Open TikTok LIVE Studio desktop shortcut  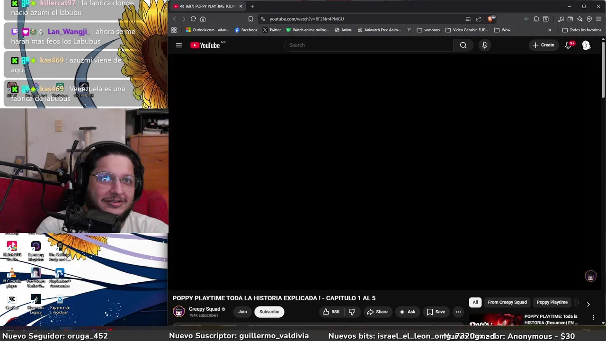(12, 251)
